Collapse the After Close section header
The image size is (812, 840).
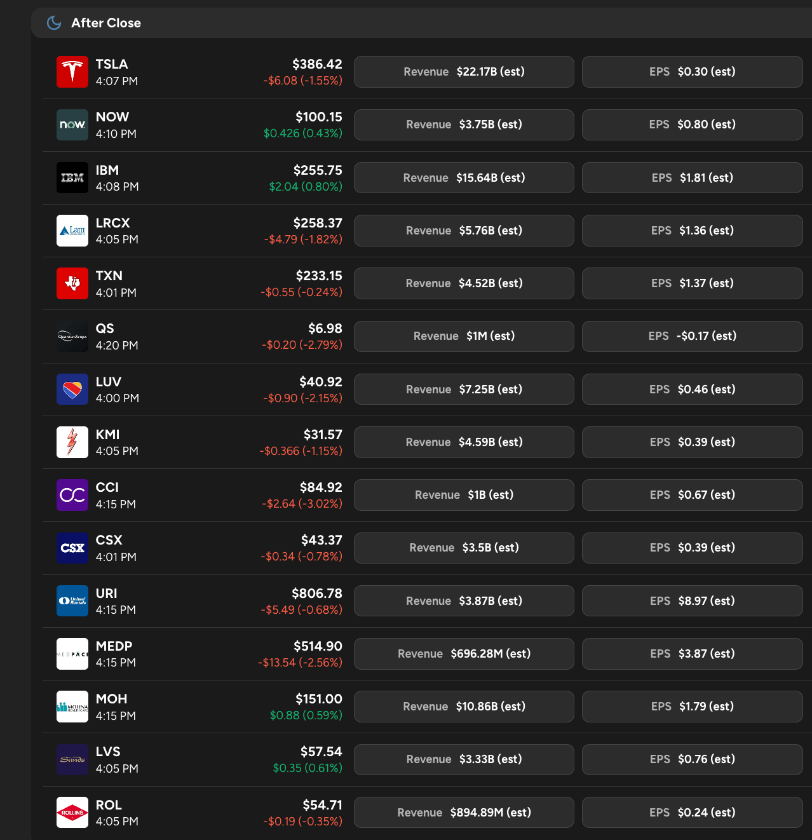[x=421, y=23]
